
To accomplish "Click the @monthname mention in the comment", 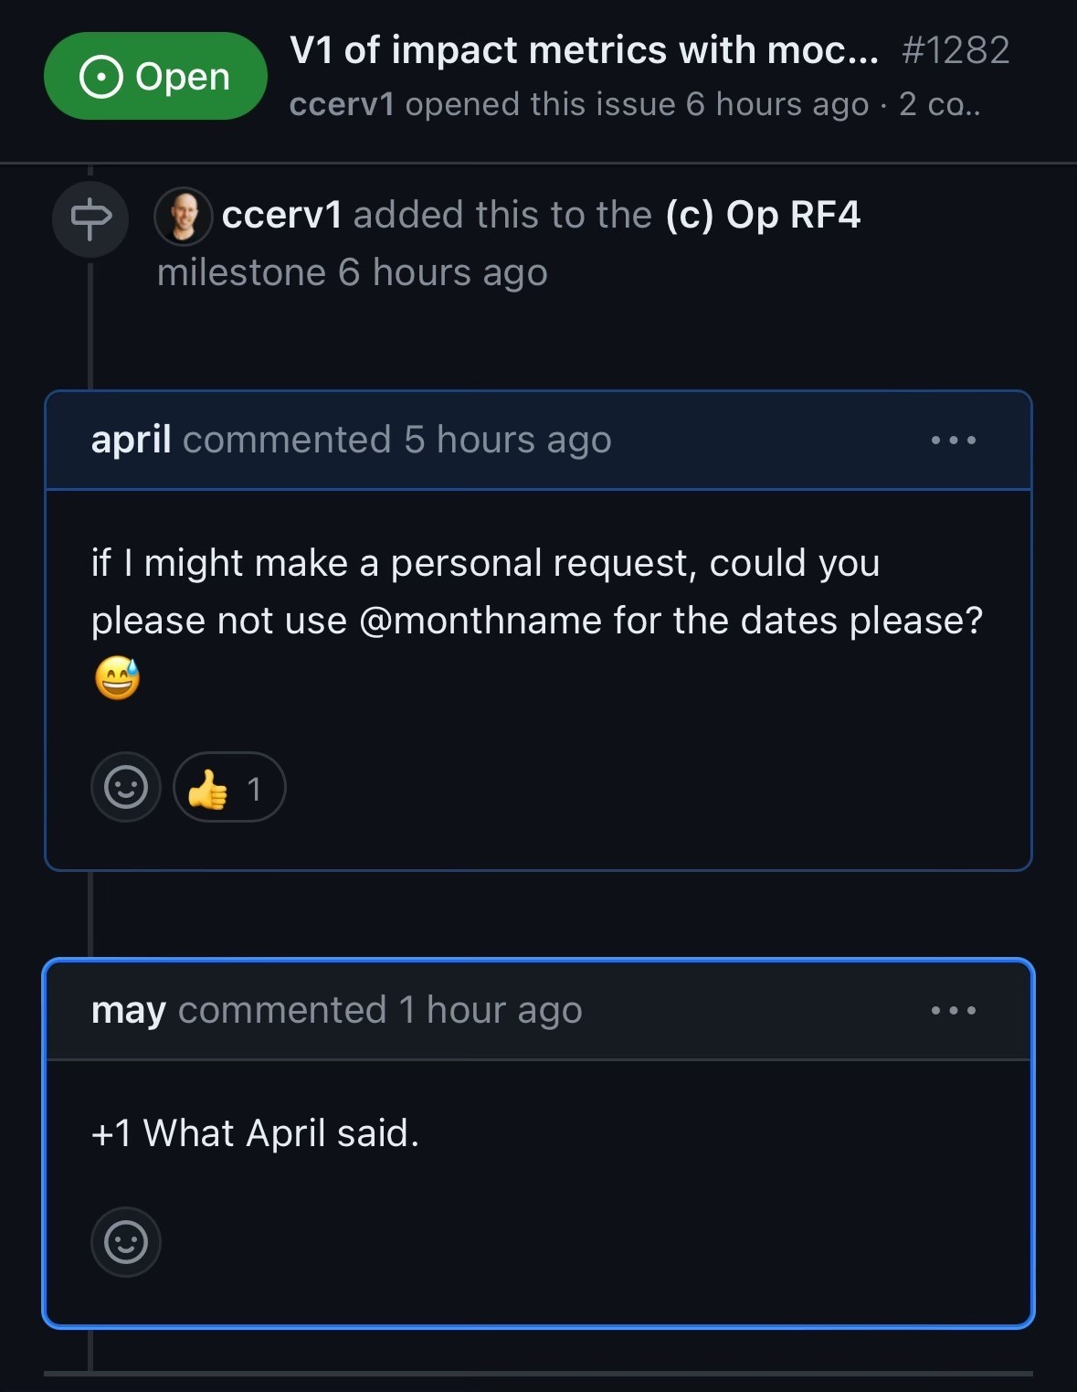I will [x=480, y=621].
